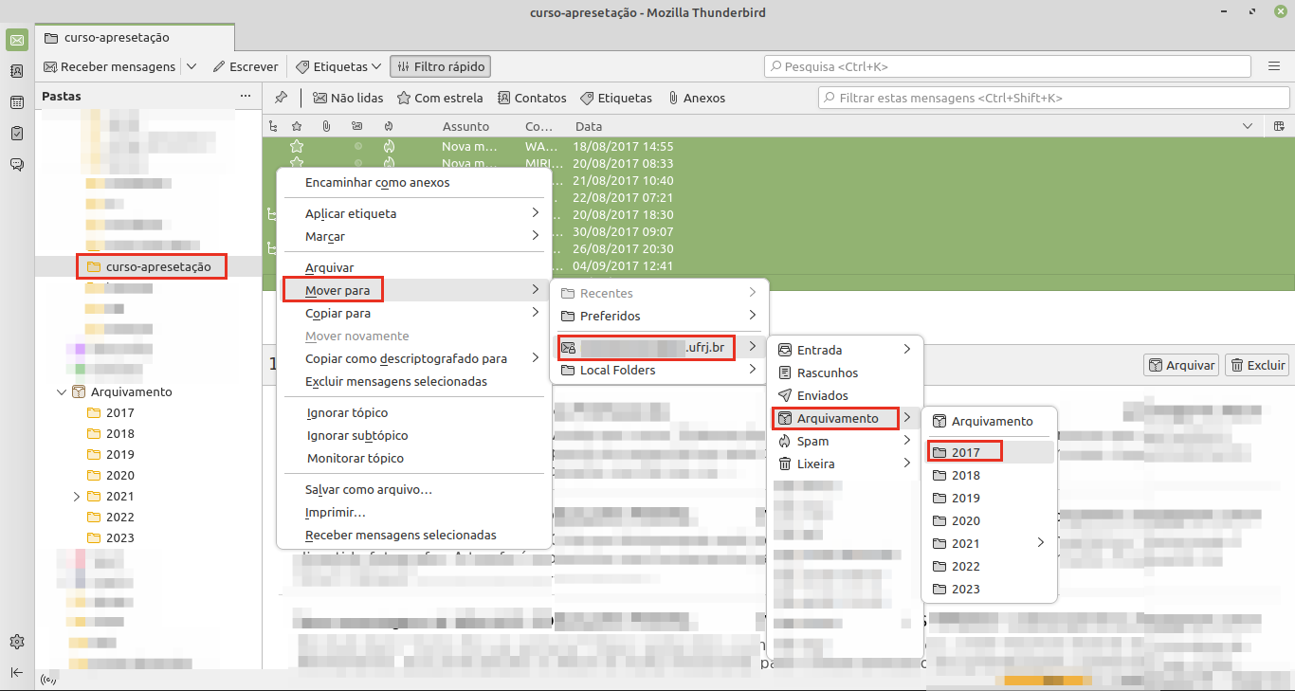Click the star column header icon

pos(297,126)
